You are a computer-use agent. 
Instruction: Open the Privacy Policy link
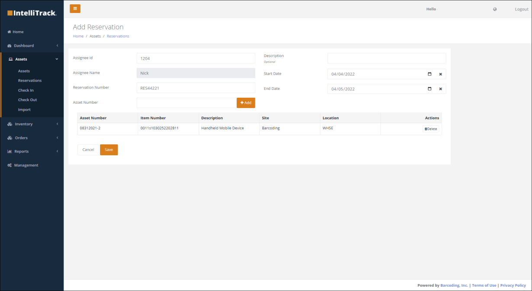pos(513,285)
